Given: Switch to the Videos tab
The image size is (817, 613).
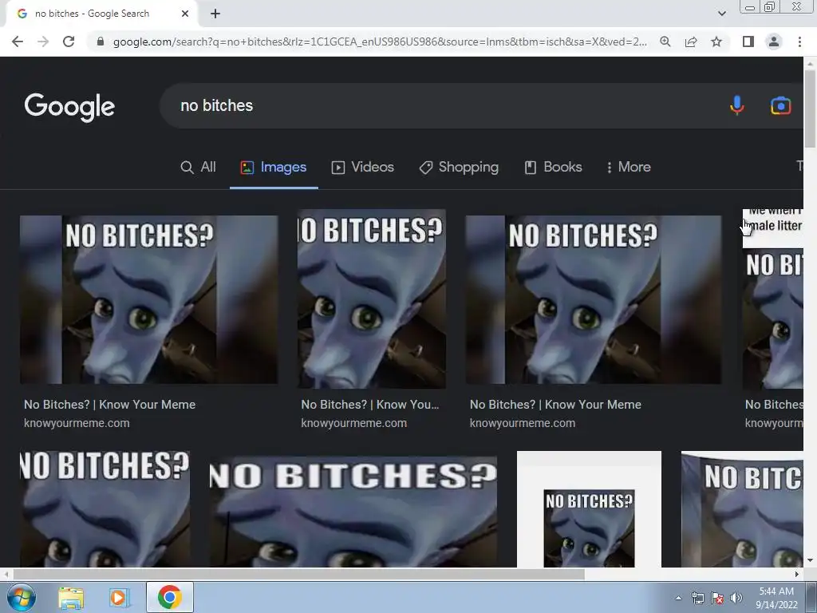Looking at the screenshot, I should [x=363, y=167].
